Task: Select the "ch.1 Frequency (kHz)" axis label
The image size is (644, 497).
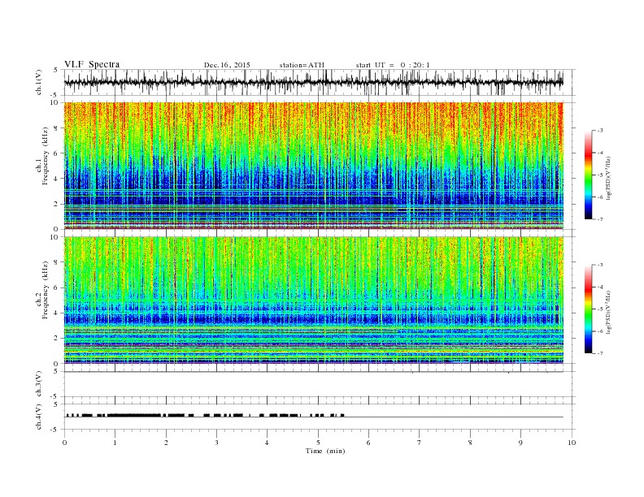Action: [42, 156]
